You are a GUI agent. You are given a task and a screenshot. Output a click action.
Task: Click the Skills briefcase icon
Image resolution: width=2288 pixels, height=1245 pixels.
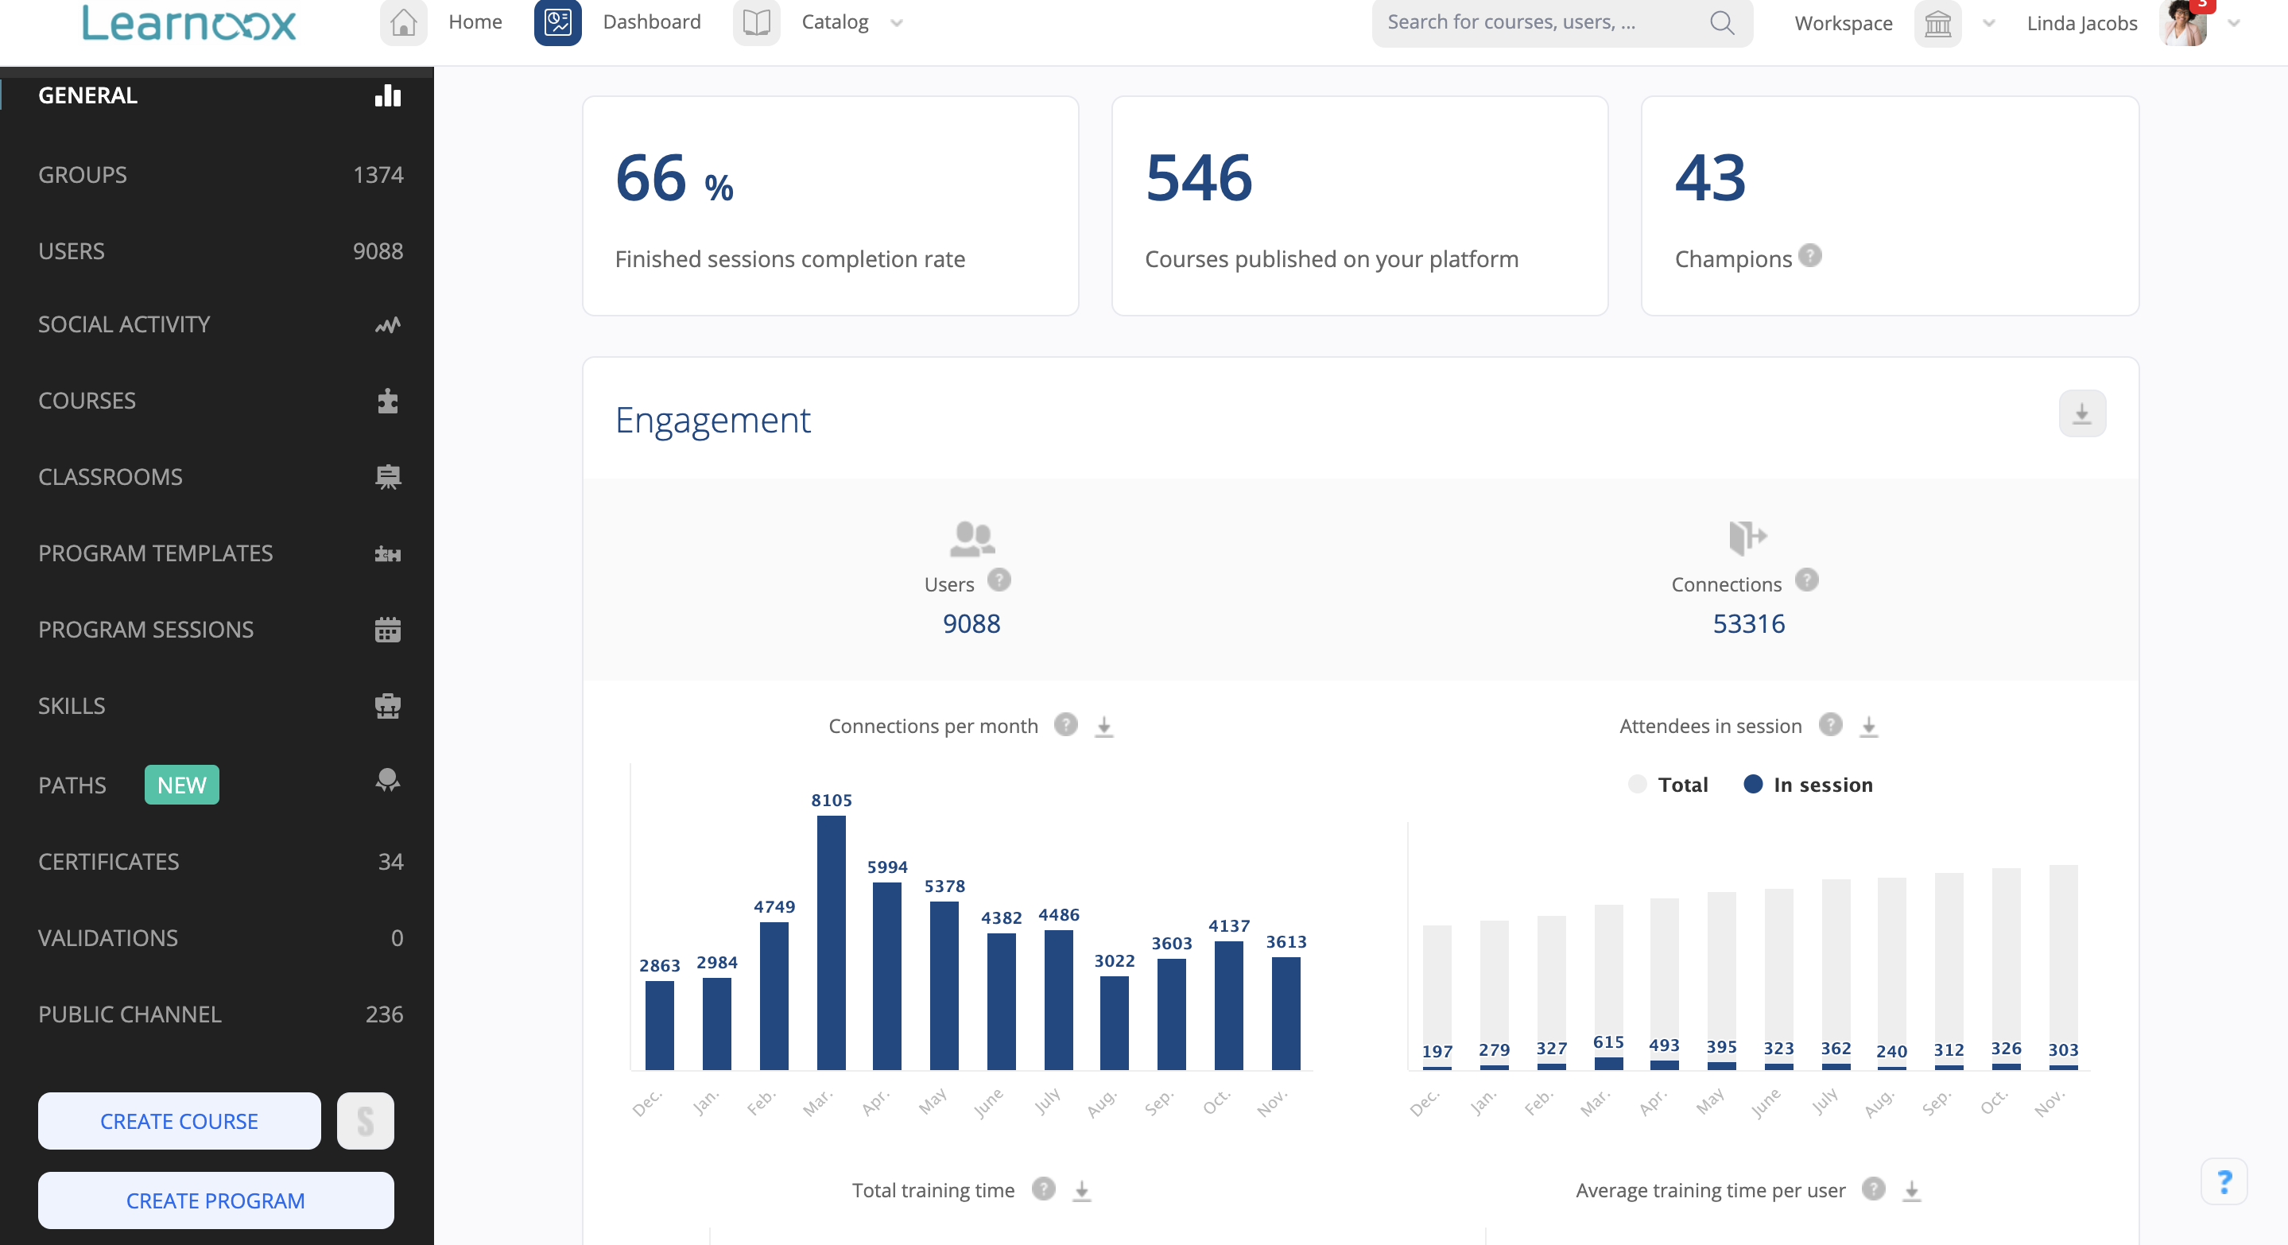tap(388, 706)
